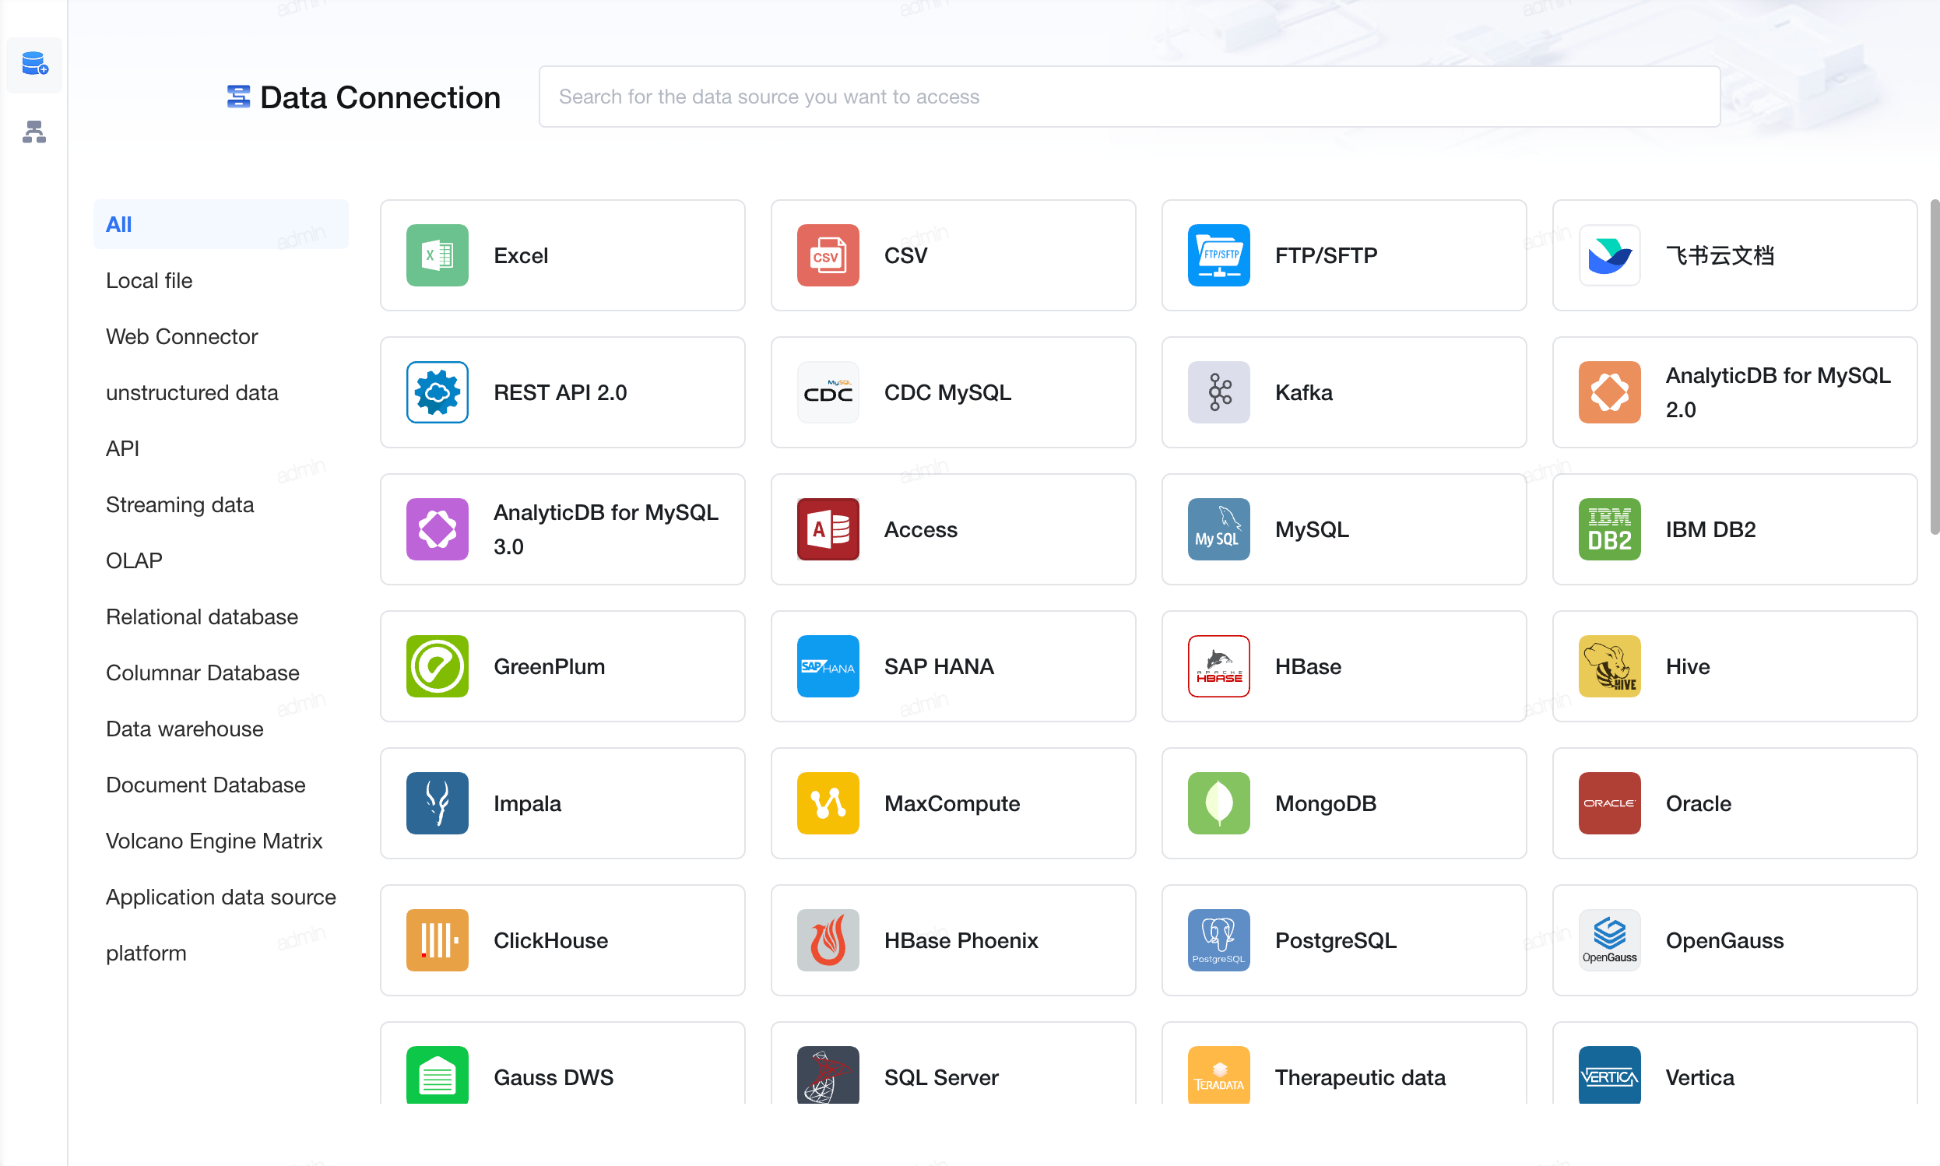
Task: Select the MySQL dolphin icon
Action: tap(1218, 529)
